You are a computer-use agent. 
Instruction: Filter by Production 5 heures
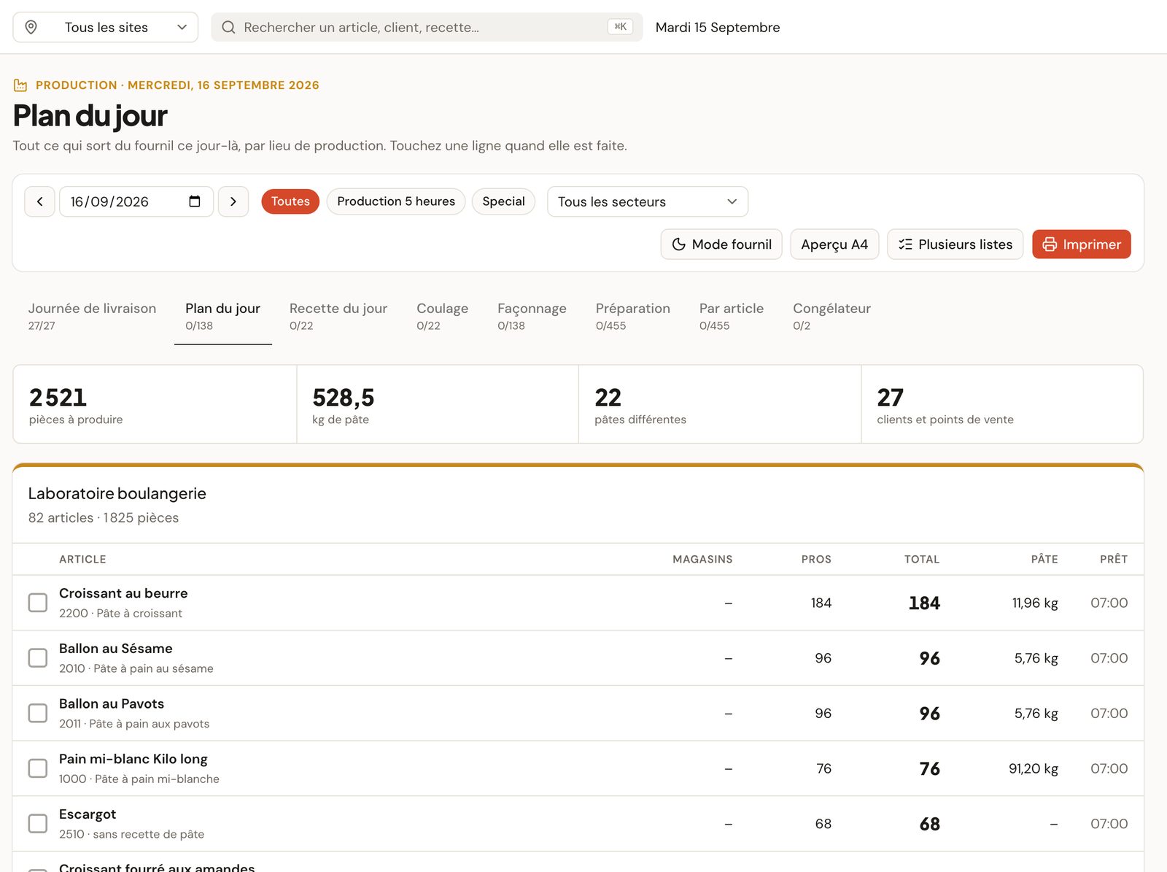pos(396,201)
